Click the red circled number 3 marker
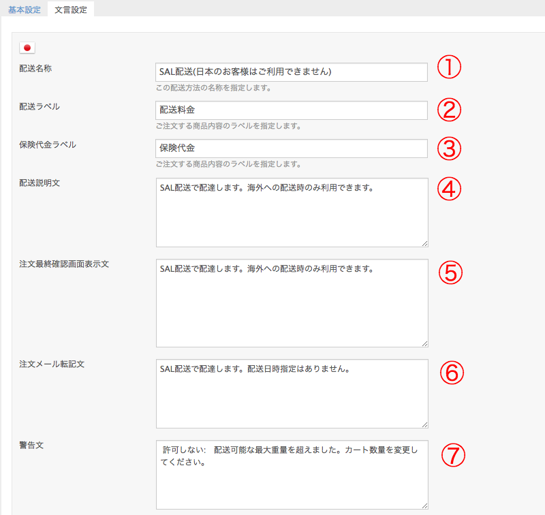The image size is (545, 515). click(x=449, y=149)
